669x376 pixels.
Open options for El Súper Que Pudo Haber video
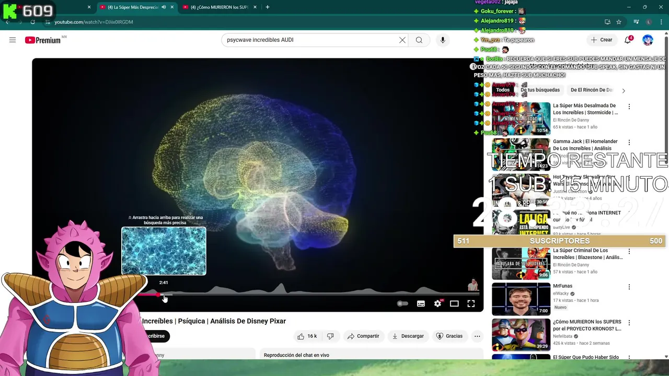629,358
